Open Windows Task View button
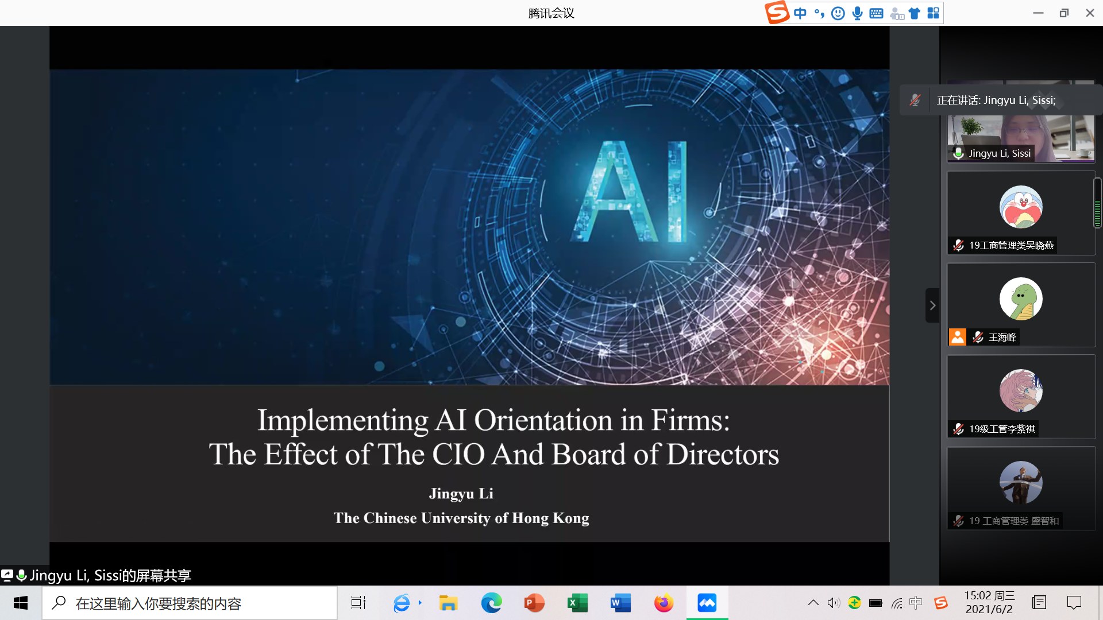 [358, 603]
